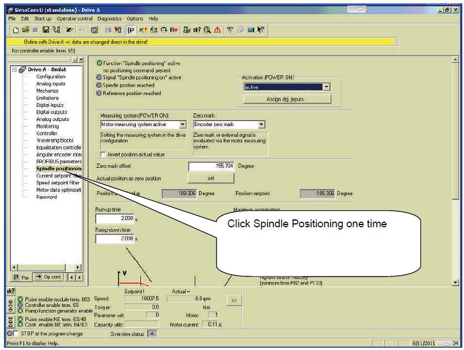Toggle STOP at the program change checkbox
This screenshot has height=350, width=464.
[16, 334]
